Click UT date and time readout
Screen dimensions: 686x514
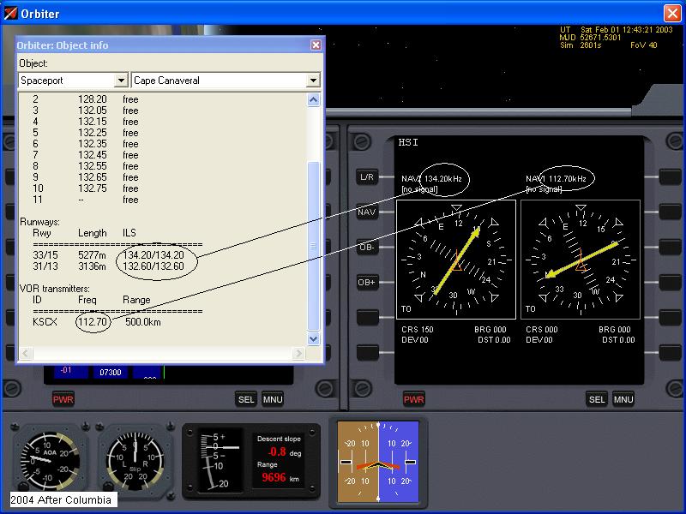click(x=616, y=30)
